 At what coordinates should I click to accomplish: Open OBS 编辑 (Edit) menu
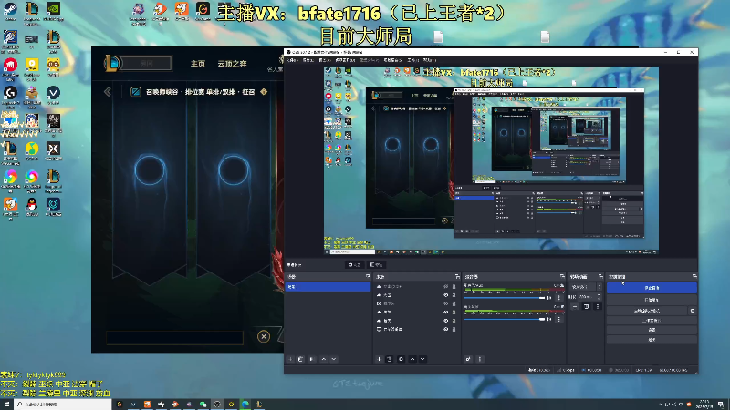coord(308,60)
